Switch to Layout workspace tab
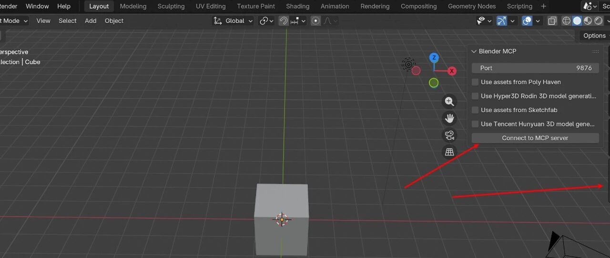The width and height of the screenshot is (610, 258). (99, 6)
